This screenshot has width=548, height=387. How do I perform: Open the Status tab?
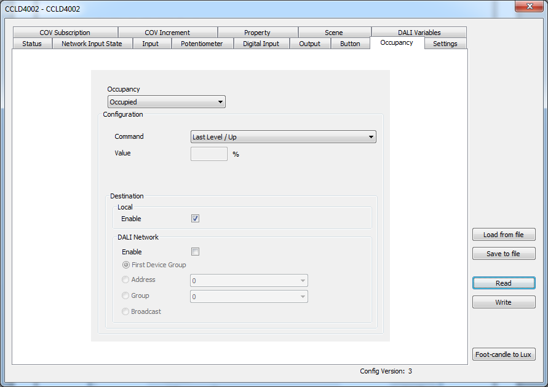point(32,44)
